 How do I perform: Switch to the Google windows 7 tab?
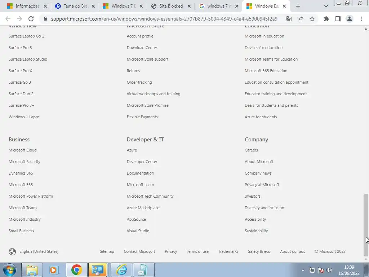coord(218,6)
